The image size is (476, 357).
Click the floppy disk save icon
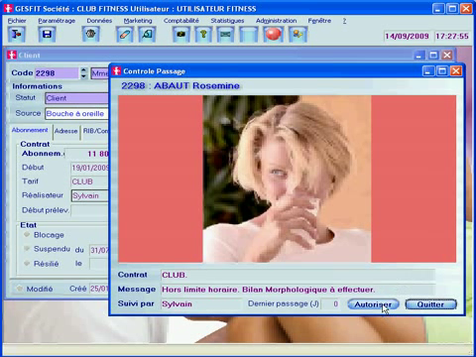(47, 34)
